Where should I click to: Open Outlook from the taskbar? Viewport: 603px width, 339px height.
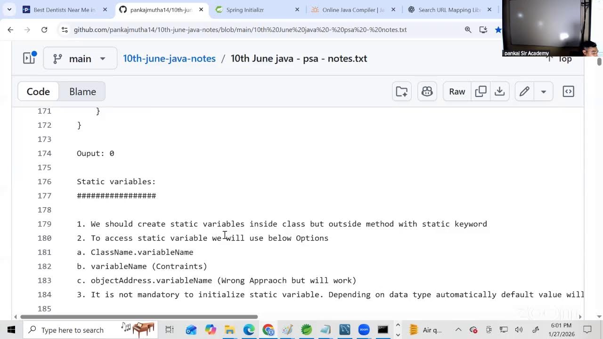coord(191,330)
